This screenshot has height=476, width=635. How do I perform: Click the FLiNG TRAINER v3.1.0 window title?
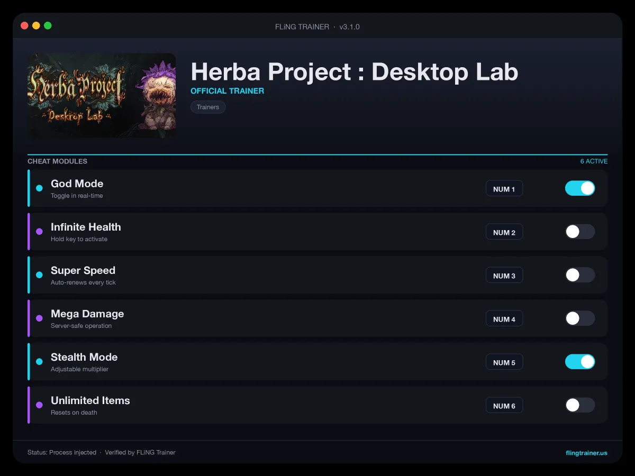tap(317, 26)
